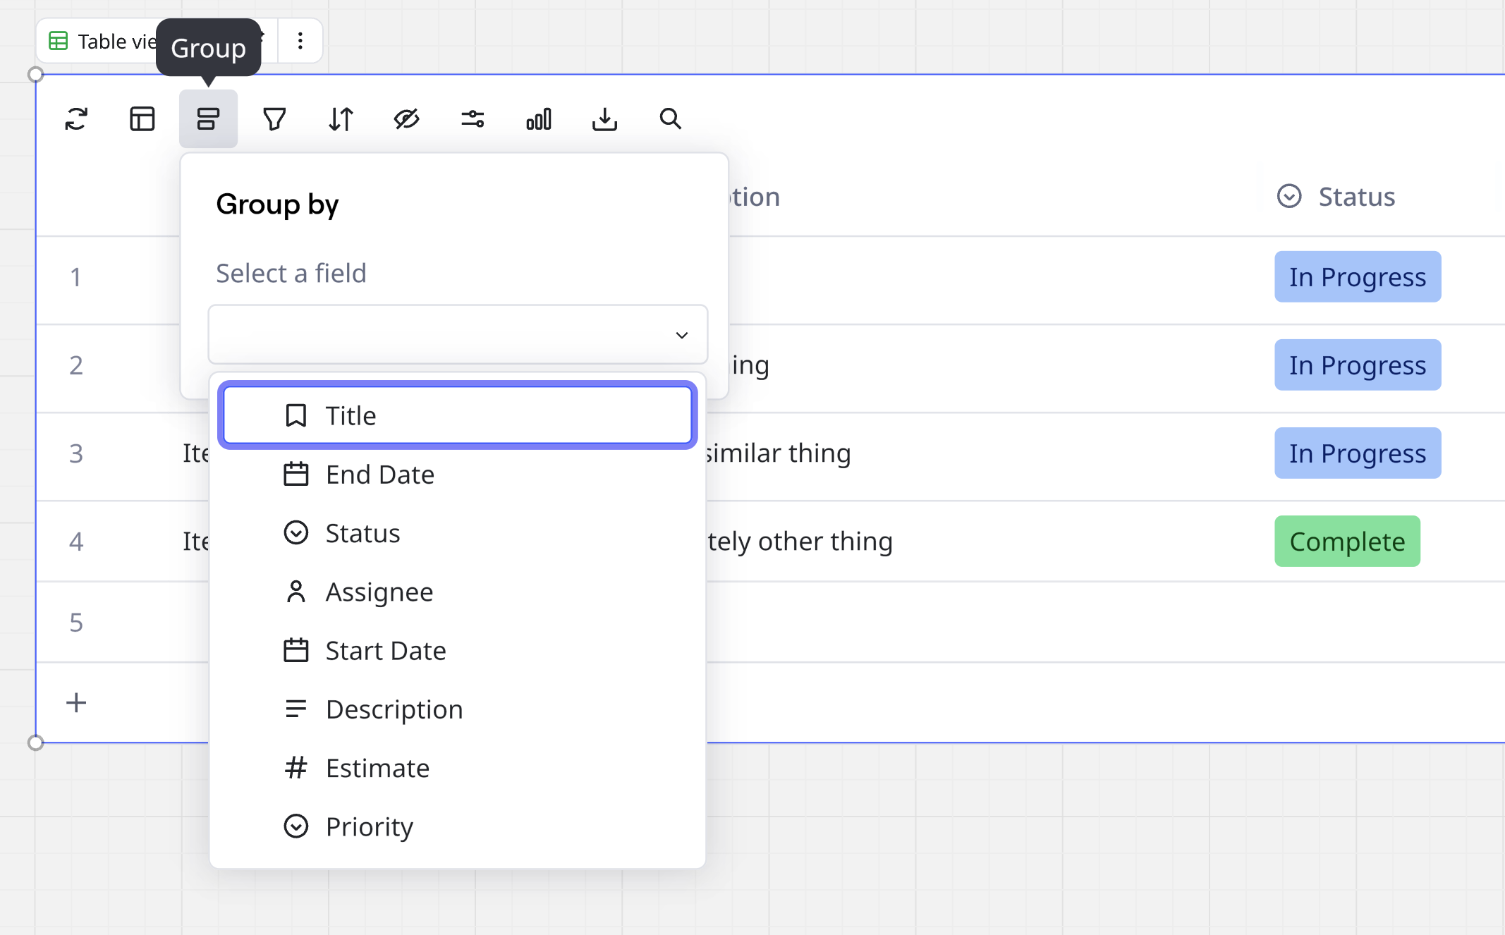
Task: Click the Group toolbar icon
Action: pyautogui.click(x=208, y=118)
